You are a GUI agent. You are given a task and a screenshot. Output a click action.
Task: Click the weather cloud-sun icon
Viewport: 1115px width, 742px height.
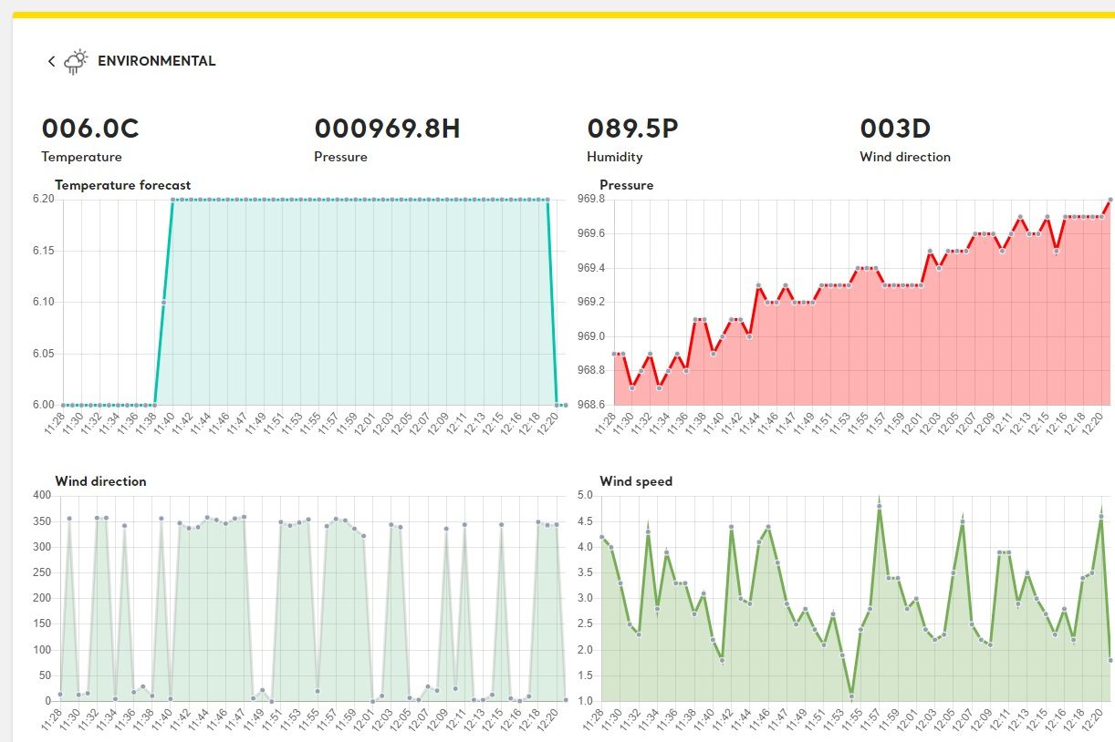pos(77,61)
